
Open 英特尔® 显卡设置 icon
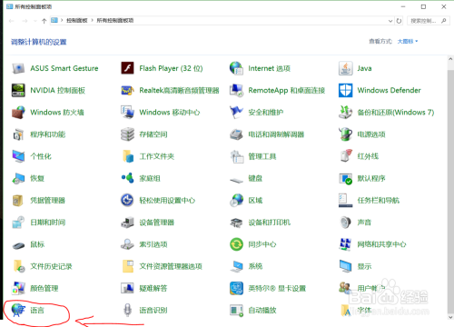point(236,288)
